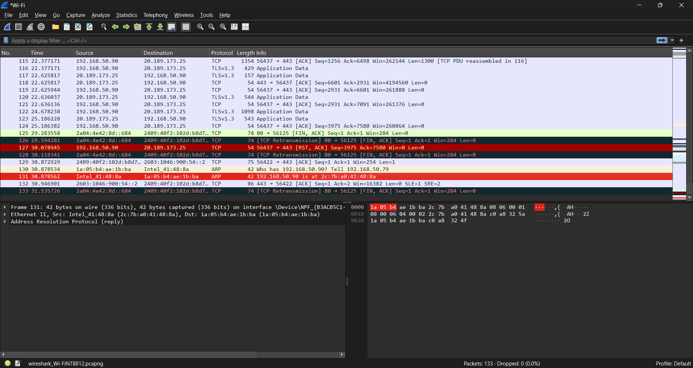Select packet 127 RST, ACK row
This screenshot has height=368, width=693.
[x=336, y=148]
